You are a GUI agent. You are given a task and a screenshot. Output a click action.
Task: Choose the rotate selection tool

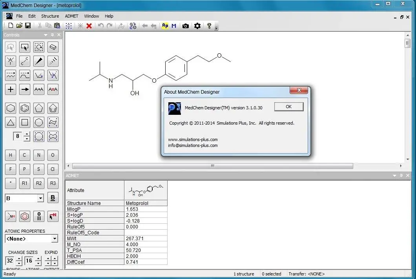click(39, 47)
